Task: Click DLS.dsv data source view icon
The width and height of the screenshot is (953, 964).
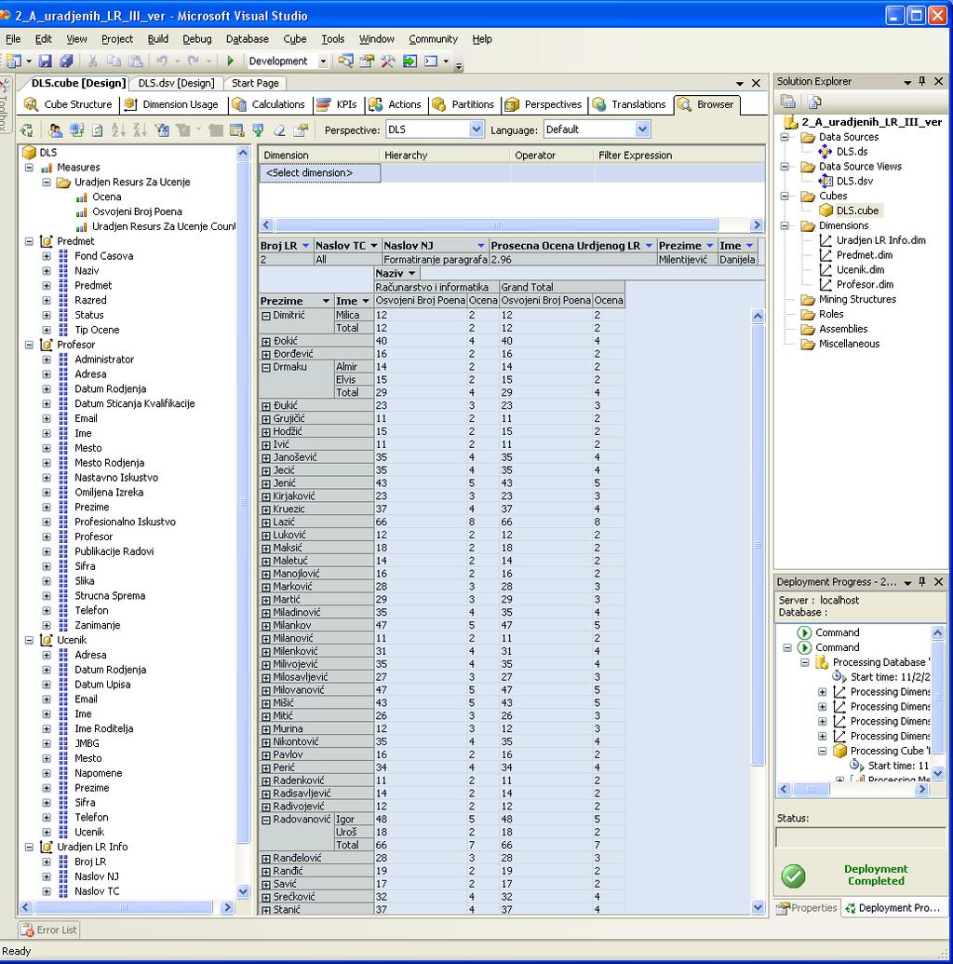Action: [x=825, y=181]
